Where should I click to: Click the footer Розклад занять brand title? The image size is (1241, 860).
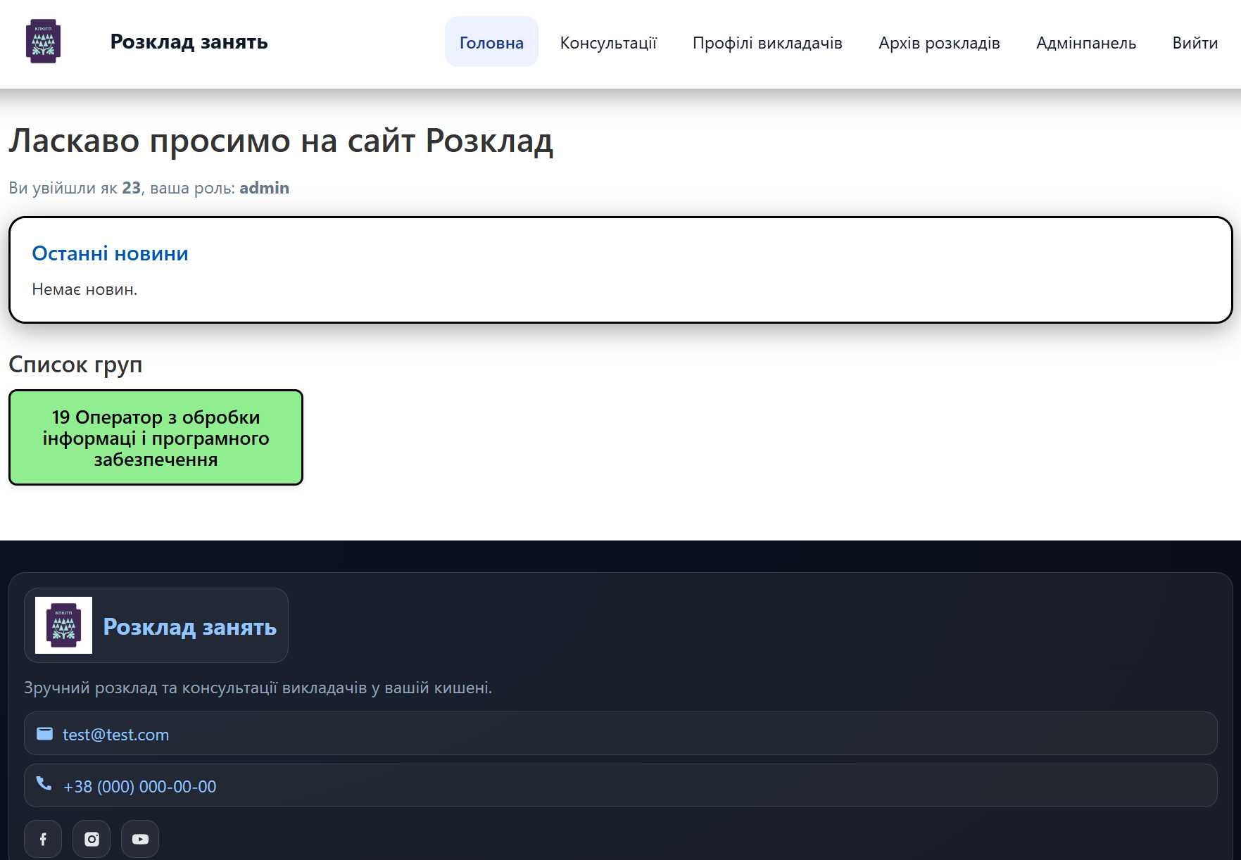[189, 626]
